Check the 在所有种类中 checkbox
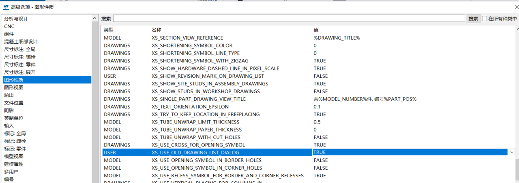 [485, 19]
